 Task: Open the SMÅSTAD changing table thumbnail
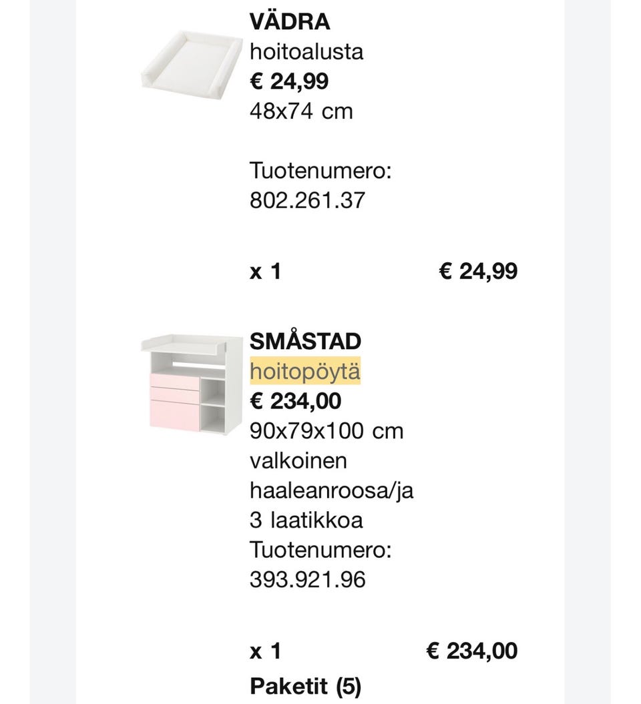click(192, 384)
